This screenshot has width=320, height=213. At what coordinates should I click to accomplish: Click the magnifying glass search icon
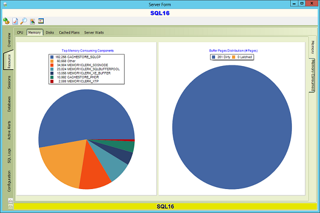pyautogui.click(x=23, y=21)
